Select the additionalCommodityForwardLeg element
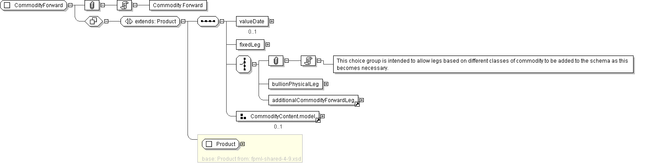Image resolution: width=652 pixels, height=163 pixels. [313, 100]
